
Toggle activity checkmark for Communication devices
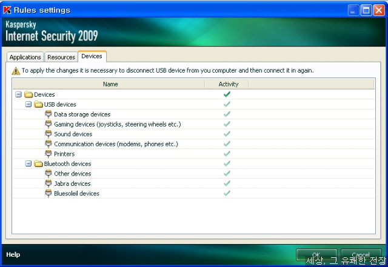point(227,143)
